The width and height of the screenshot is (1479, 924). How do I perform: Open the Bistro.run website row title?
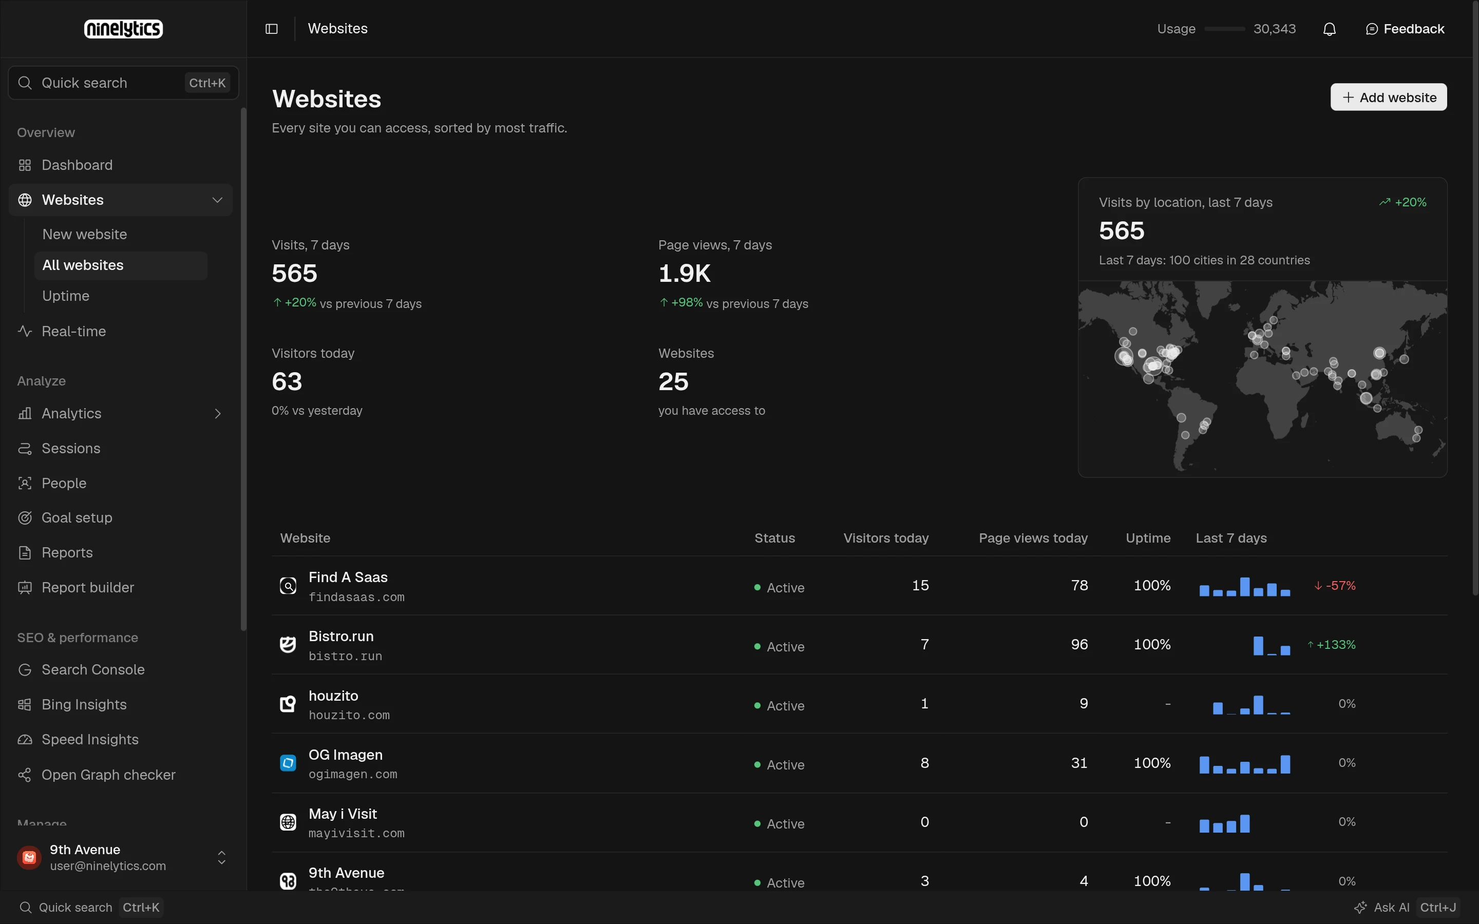click(x=341, y=636)
